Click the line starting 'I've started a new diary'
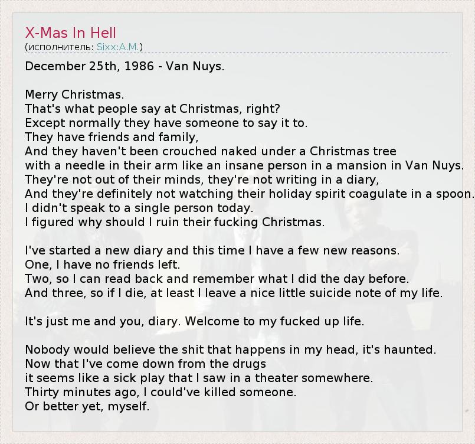Screen dimensions: 475x444 click(212, 250)
